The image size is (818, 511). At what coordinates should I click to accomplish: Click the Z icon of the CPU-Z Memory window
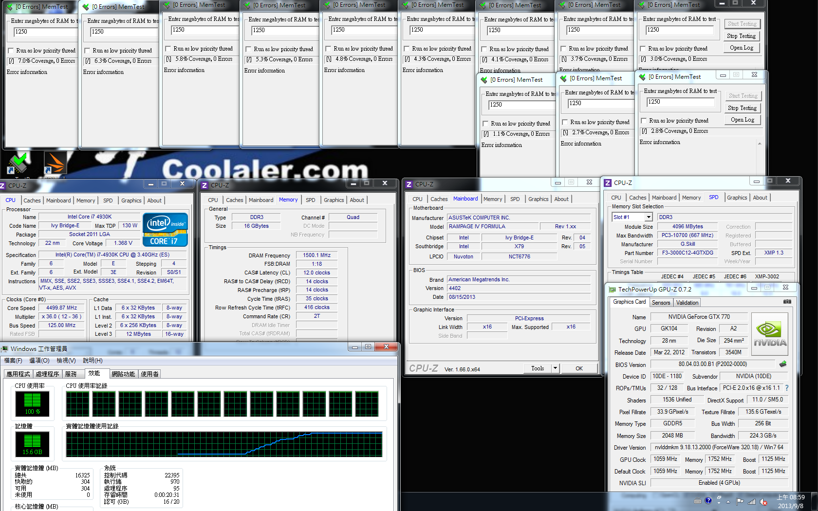[x=204, y=185]
